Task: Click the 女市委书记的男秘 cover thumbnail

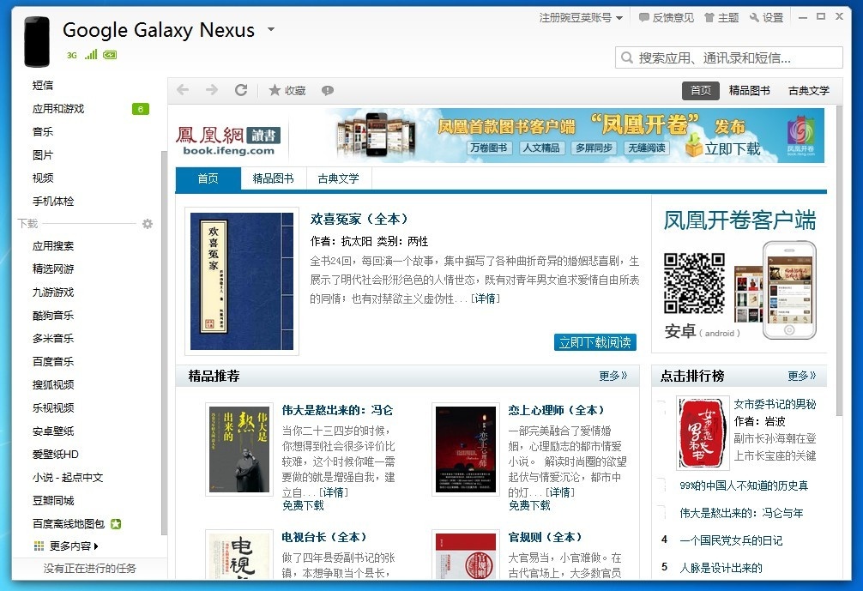Action: pos(703,433)
